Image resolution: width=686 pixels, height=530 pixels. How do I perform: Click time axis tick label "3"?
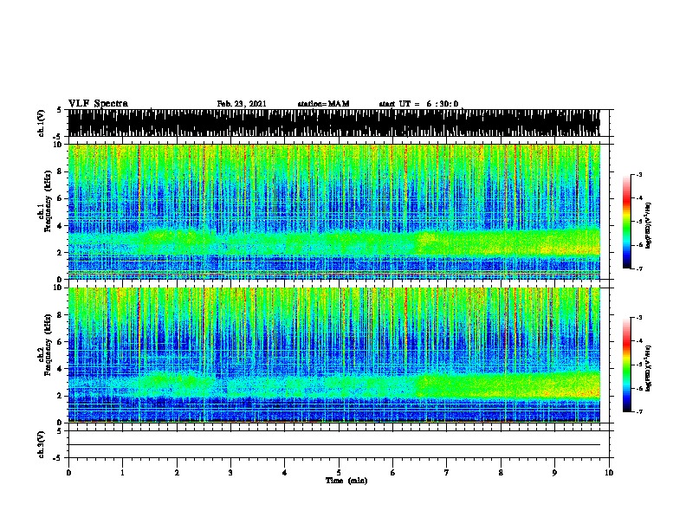230,473
